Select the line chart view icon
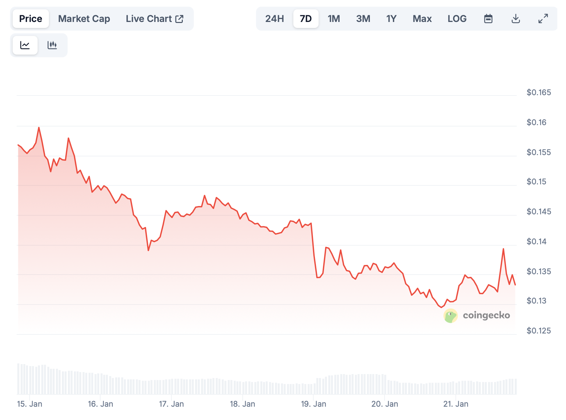 [x=25, y=45]
